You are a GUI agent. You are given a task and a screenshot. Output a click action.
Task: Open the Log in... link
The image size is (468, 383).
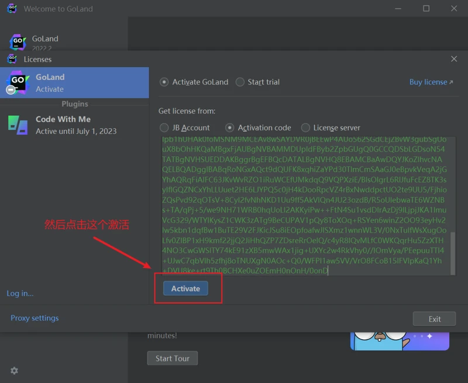[20, 293]
